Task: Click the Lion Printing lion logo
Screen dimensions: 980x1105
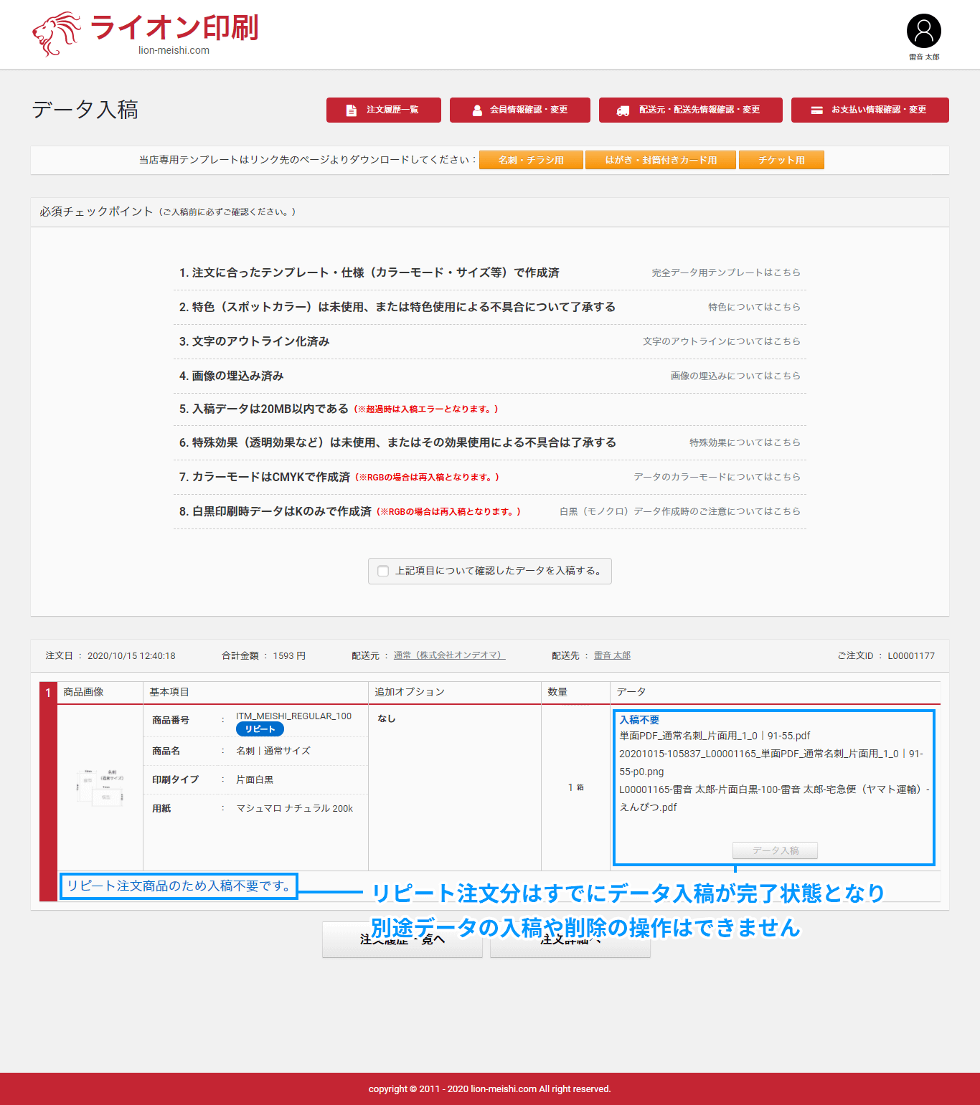Action: click(57, 34)
